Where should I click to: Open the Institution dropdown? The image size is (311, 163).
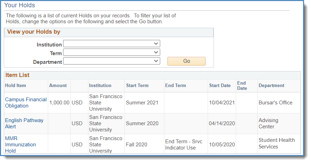pyautogui.click(x=112, y=44)
